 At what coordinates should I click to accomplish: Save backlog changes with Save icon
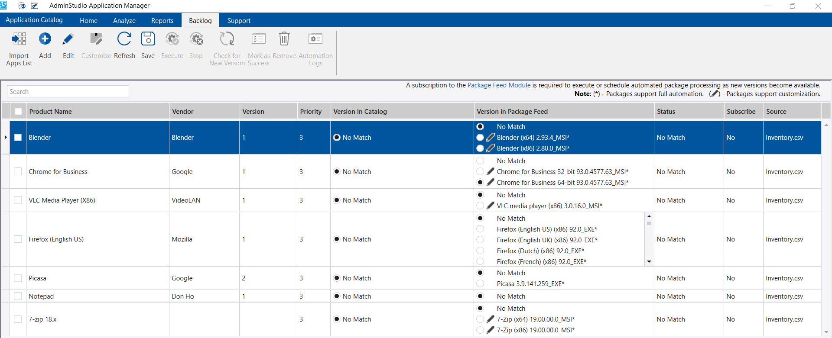point(148,39)
